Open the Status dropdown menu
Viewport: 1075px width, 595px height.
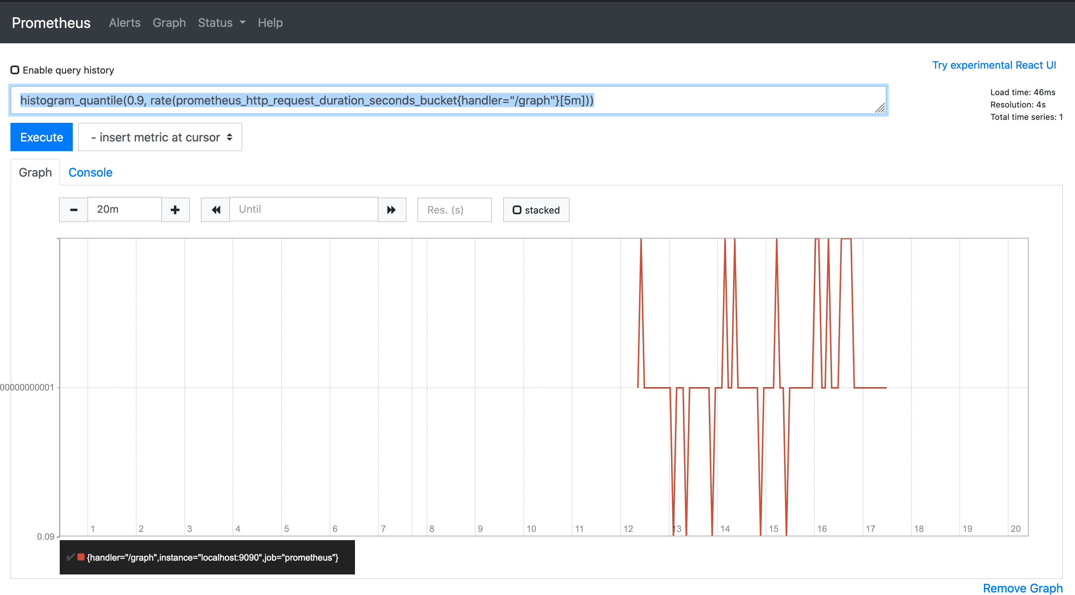point(215,22)
